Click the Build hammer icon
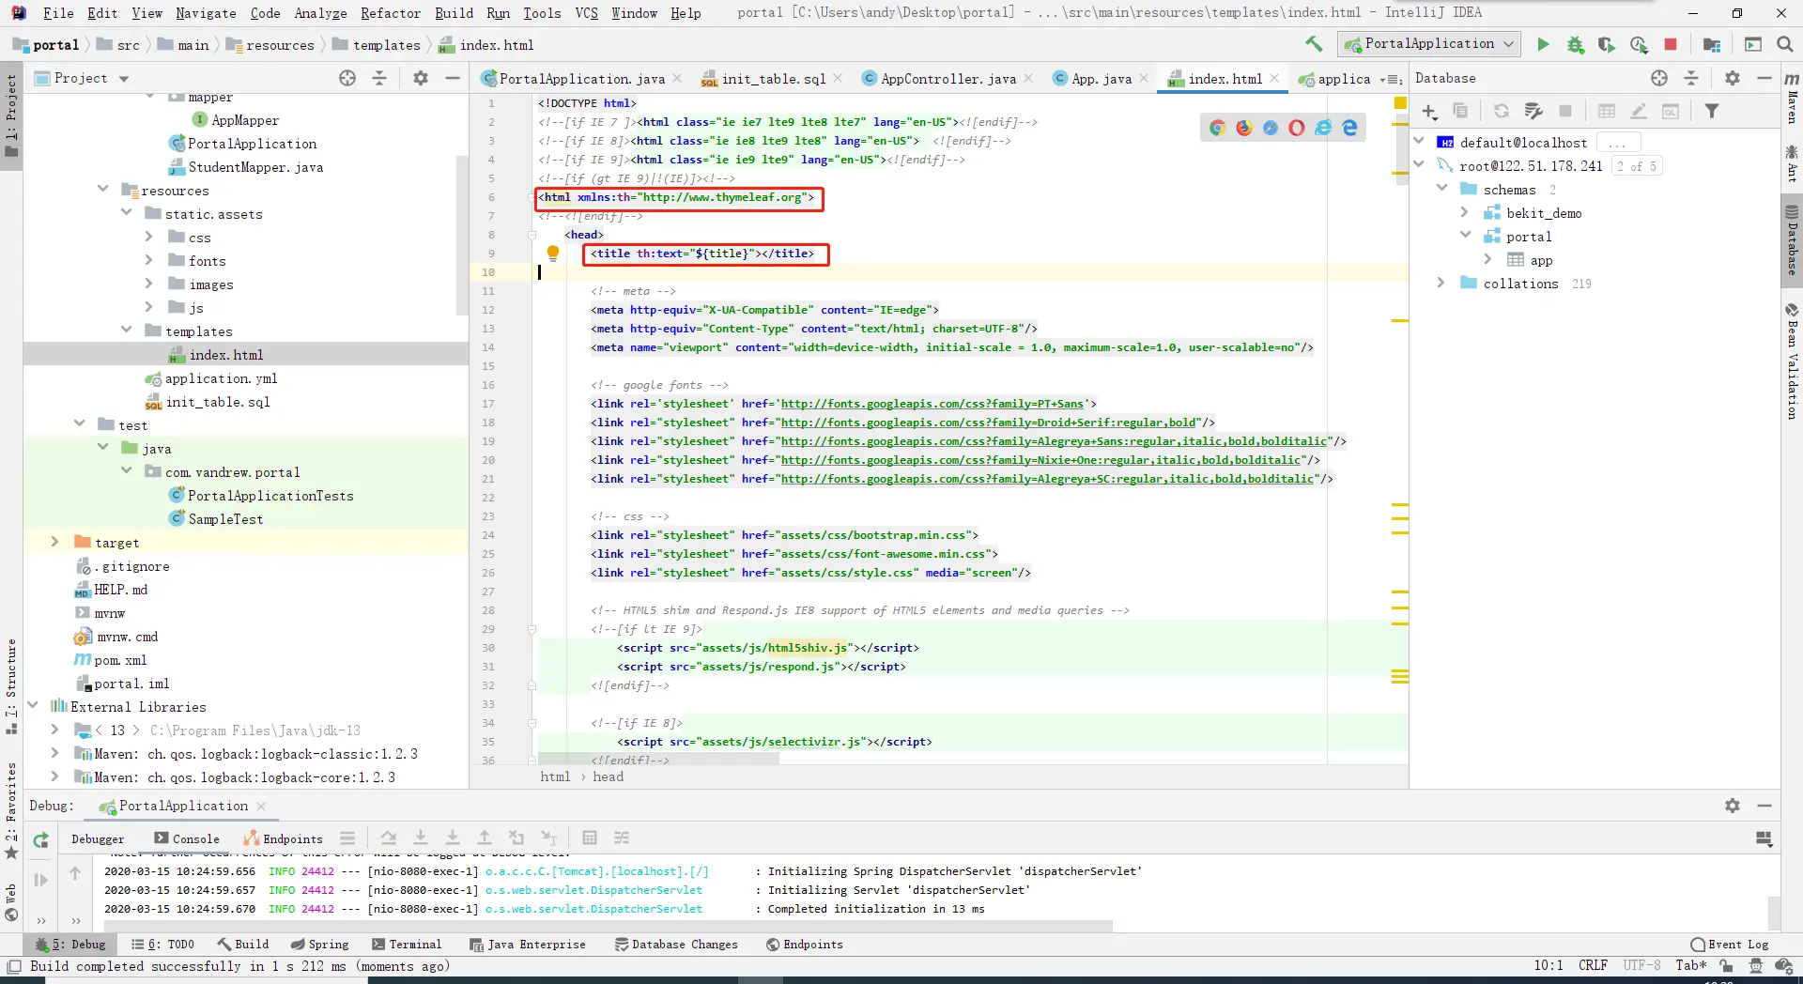 coord(1314,44)
